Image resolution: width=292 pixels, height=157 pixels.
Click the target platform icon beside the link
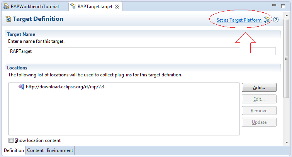[x=267, y=20]
